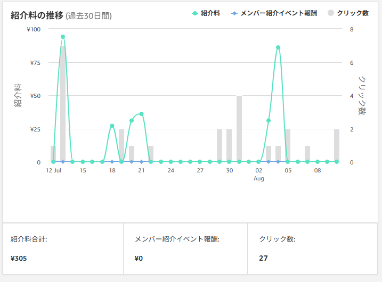This screenshot has width=382, height=282.
Task: Click the ¥25 axis label
Action: 35,129
